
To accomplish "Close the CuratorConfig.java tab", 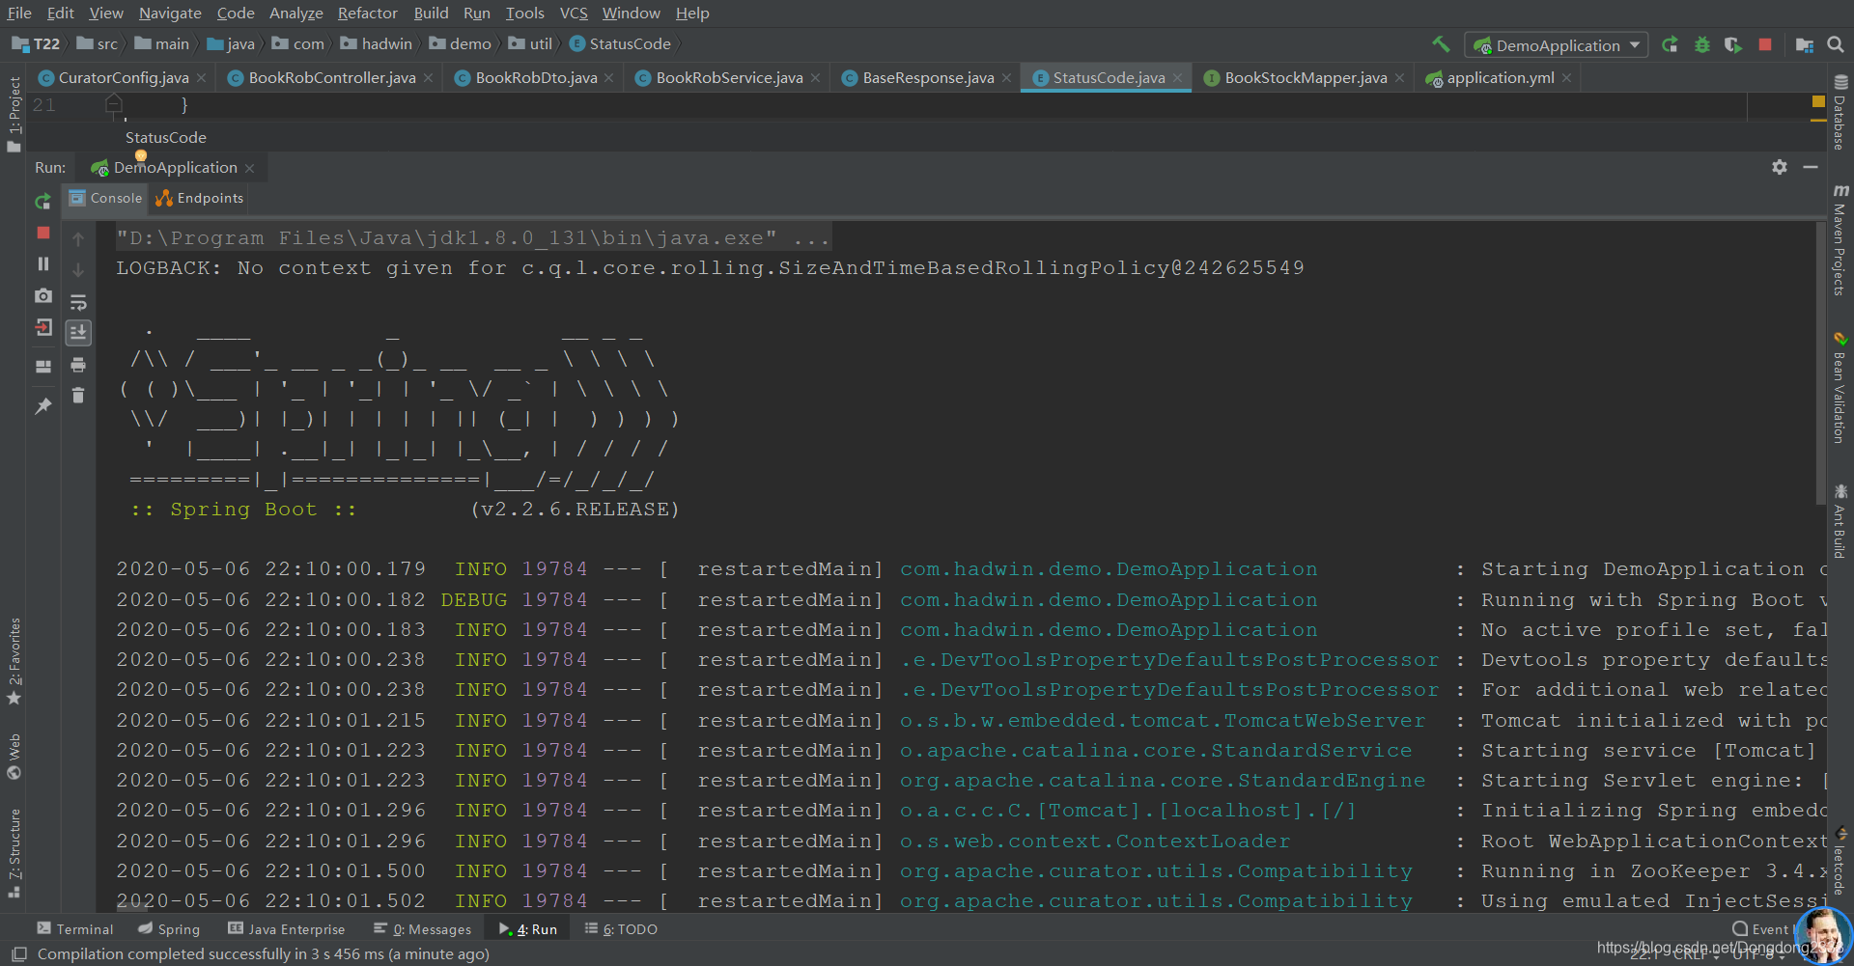I will [x=201, y=78].
